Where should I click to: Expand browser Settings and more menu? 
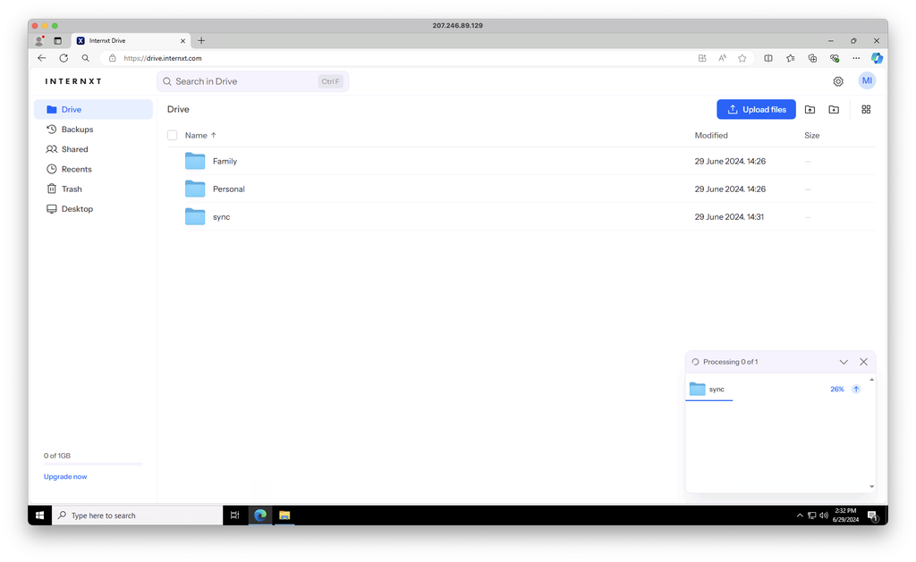click(855, 57)
